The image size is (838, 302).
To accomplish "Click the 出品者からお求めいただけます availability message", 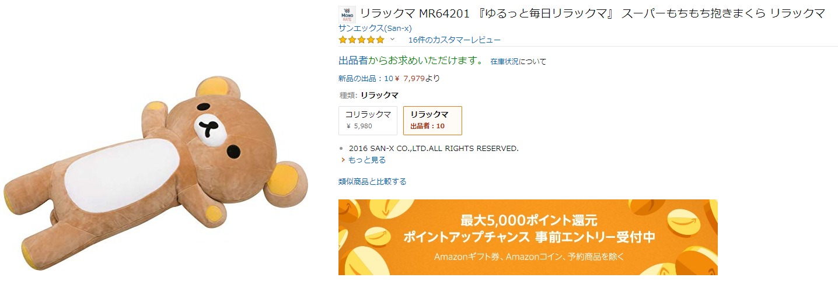I will point(411,60).
